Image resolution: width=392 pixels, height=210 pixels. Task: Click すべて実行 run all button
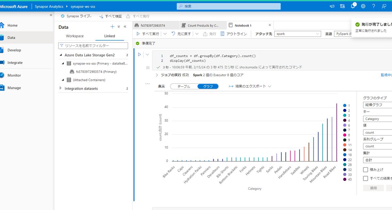click(x=148, y=34)
